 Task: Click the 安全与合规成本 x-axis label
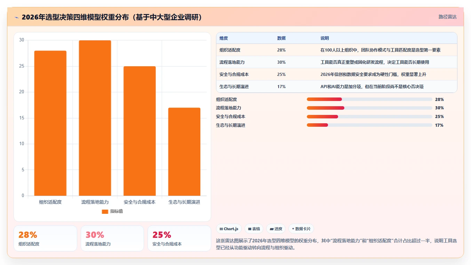pos(139,202)
